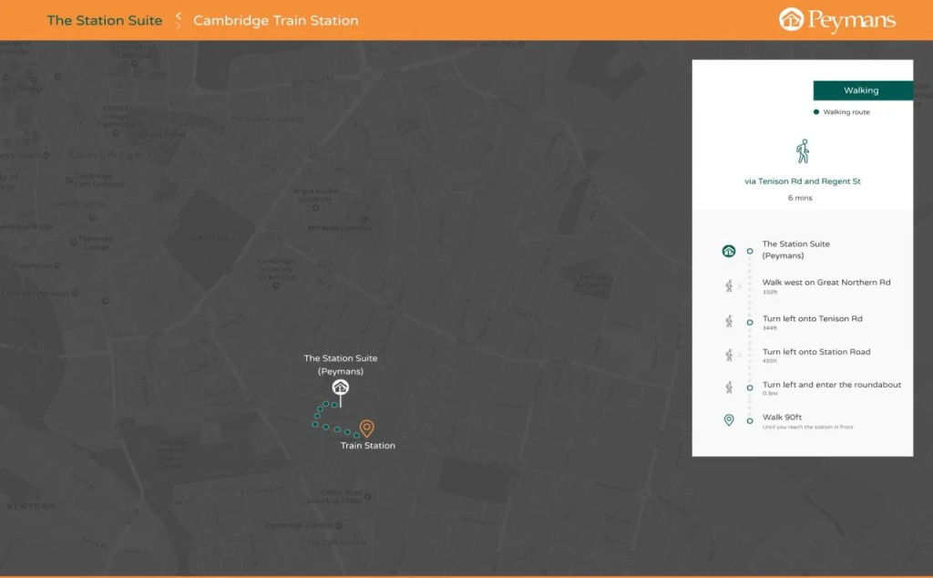Click the NEWTOWN district label on map
This screenshot has width=933, height=578.
click(x=32, y=506)
